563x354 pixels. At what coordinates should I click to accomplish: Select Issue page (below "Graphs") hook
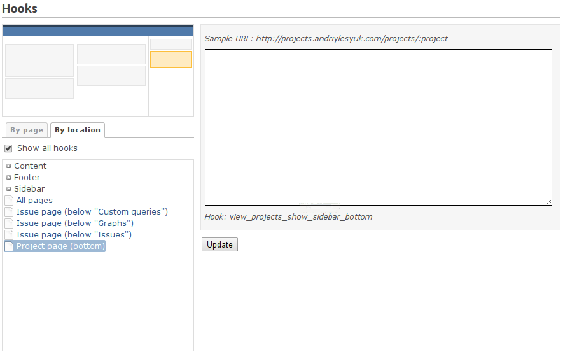tap(74, 223)
